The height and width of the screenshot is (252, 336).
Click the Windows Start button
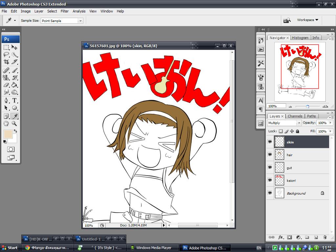click(10, 248)
